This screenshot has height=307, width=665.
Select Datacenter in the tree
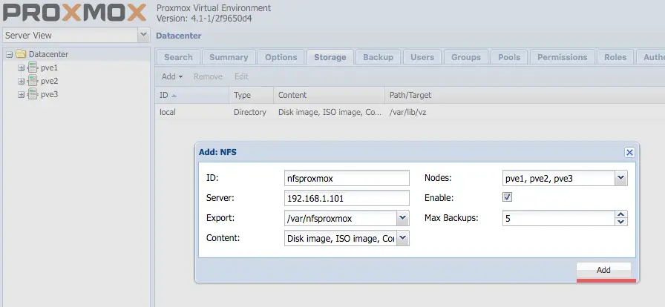(x=48, y=54)
